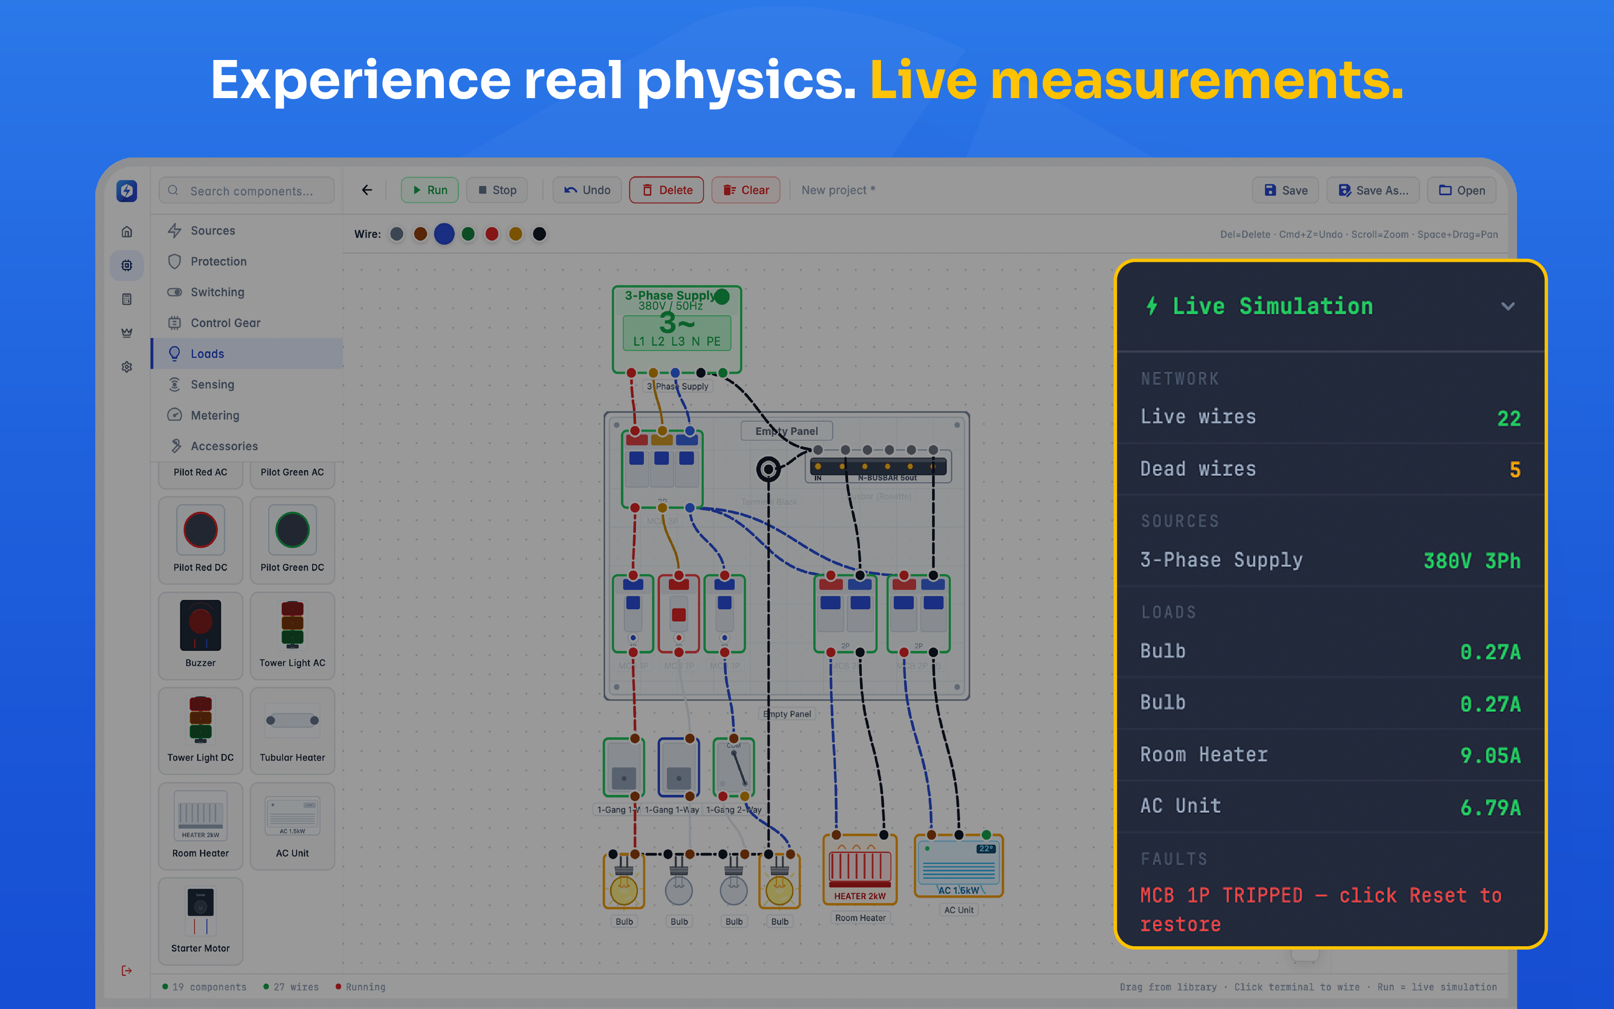Focus the Search components field
The height and width of the screenshot is (1009, 1614).
click(247, 191)
